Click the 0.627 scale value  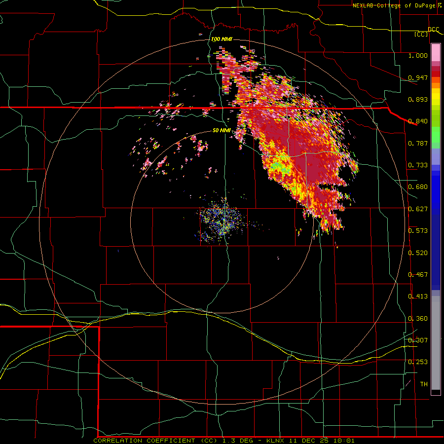[418, 209]
